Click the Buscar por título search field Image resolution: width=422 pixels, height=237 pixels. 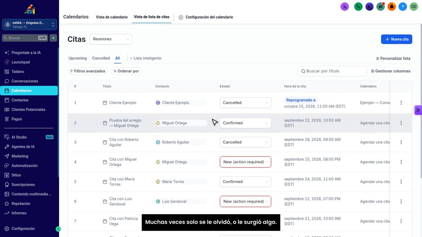332,71
